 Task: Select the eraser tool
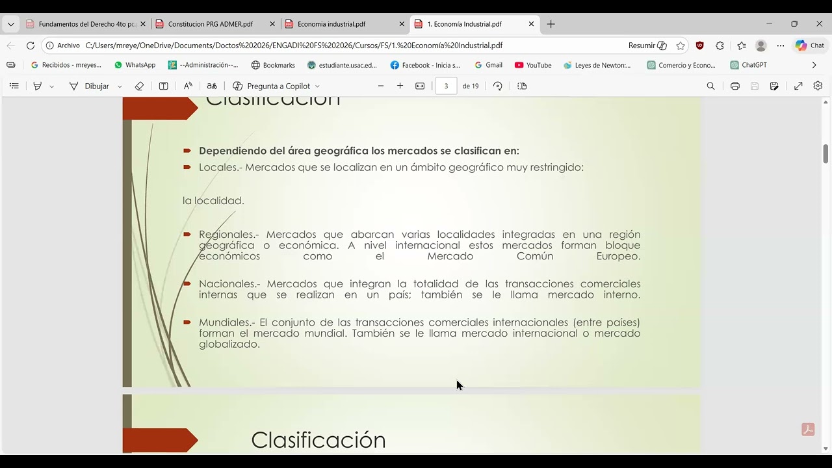pos(139,86)
